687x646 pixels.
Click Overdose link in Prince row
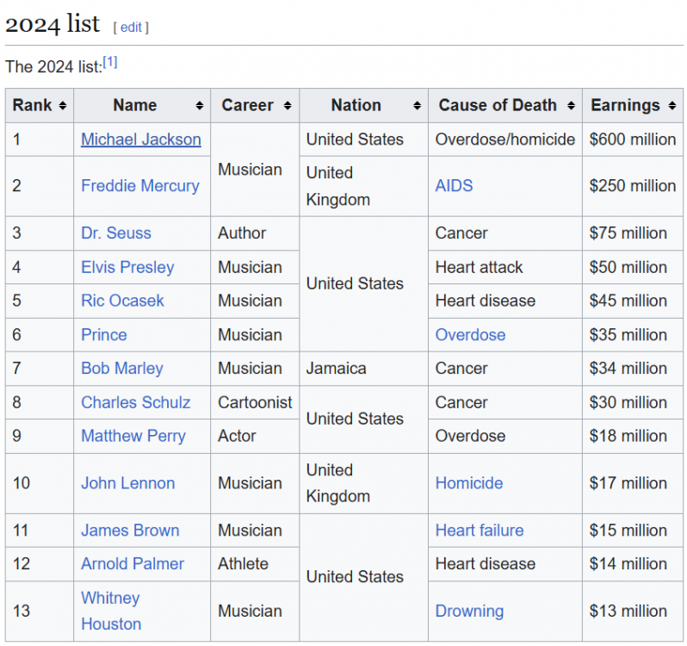click(x=470, y=335)
